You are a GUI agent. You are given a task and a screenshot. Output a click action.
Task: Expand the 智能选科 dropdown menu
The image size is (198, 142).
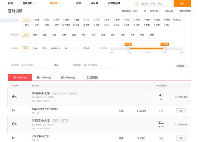coord(29,3)
